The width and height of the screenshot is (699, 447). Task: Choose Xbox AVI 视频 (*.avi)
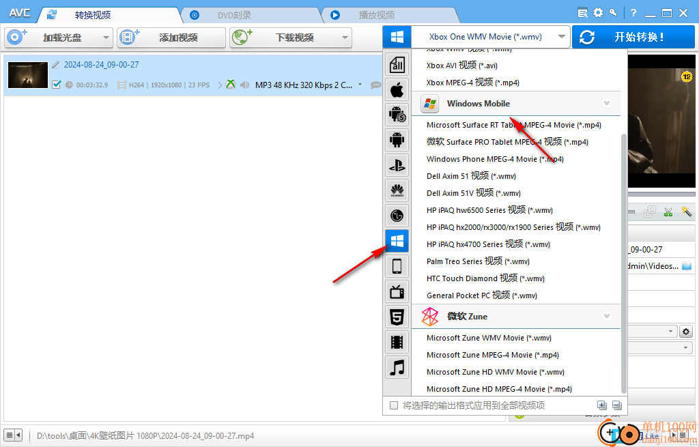tap(462, 66)
